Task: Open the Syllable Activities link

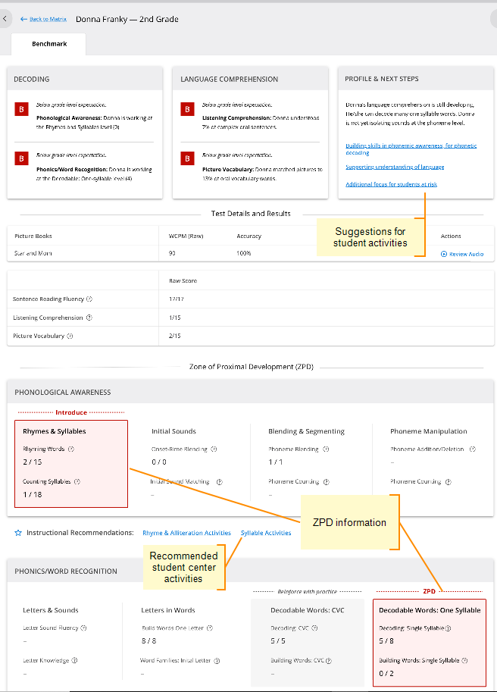Action: [x=266, y=533]
